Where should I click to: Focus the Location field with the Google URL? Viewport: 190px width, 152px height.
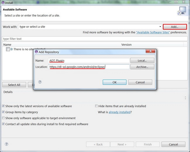coord(89,67)
